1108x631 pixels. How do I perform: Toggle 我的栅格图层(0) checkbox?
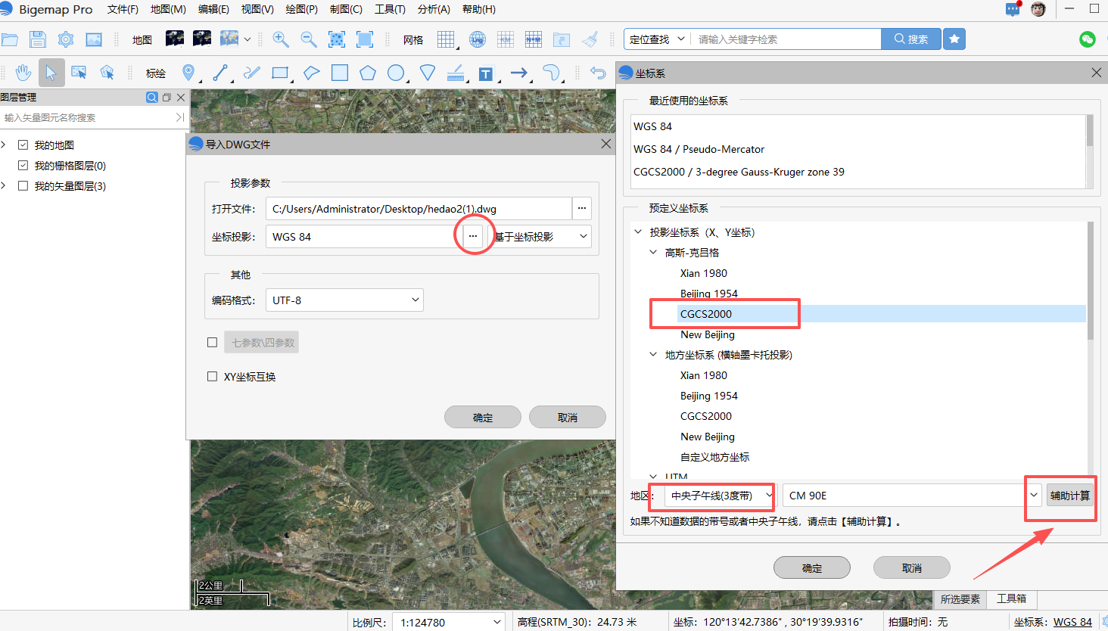23,165
